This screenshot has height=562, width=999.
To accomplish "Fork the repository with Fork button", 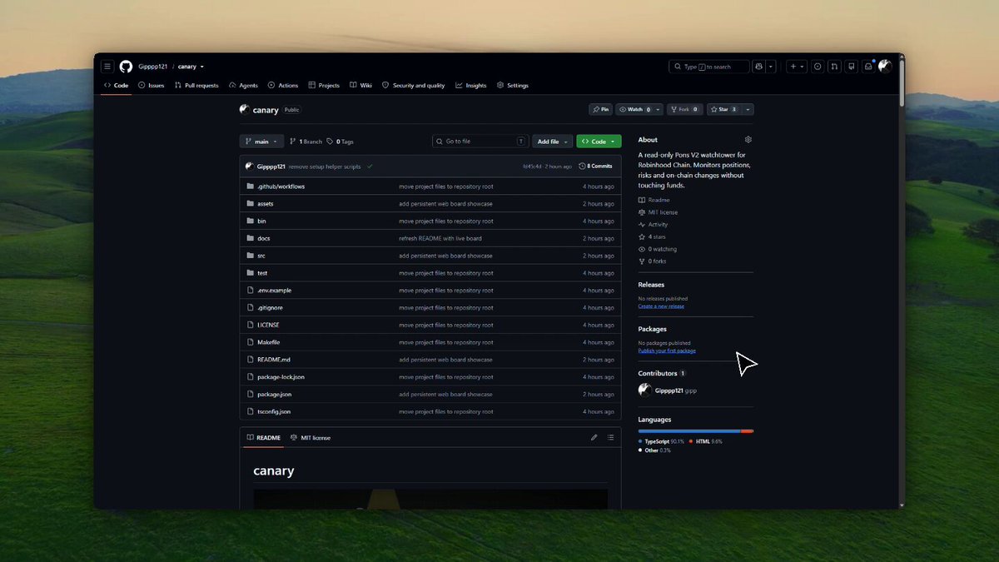I will coord(684,109).
